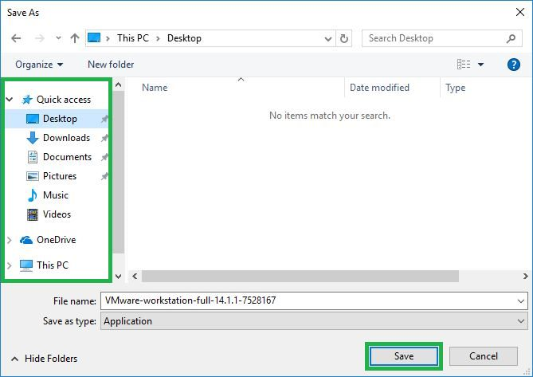Click the sidebar vertical scrollbar thumb
The width and height of the screenshot is (533, 377).
click(118, 172)
